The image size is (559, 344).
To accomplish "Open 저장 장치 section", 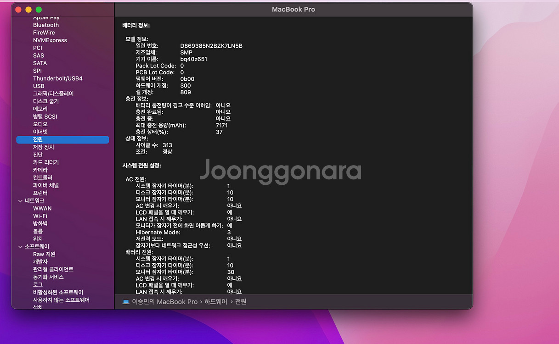I will [44, 147].
